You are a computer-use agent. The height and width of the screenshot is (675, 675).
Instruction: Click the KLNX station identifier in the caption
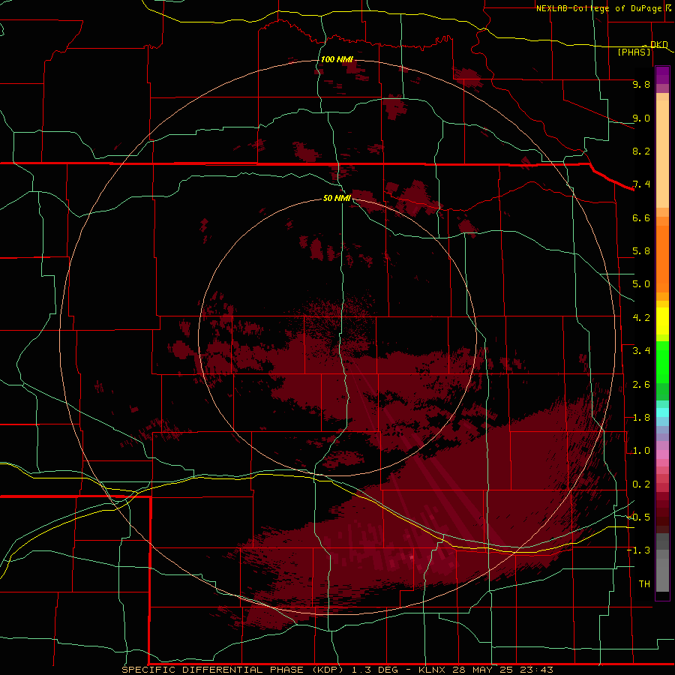coord(433,670)
